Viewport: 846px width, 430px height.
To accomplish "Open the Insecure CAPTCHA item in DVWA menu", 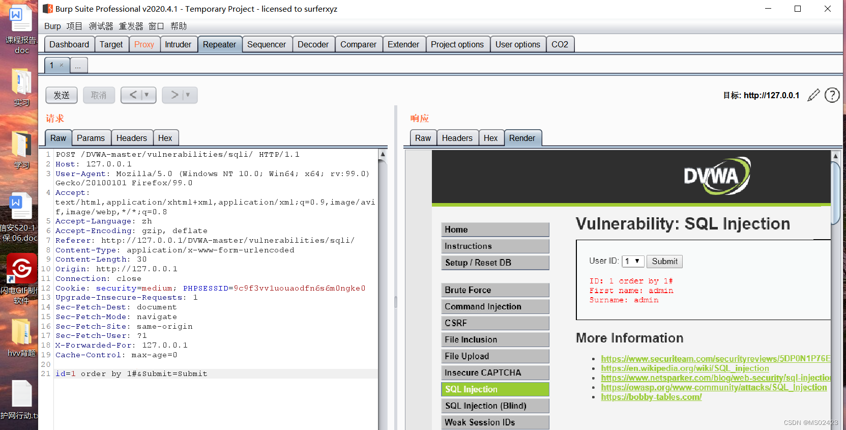I will pos(495,372).
